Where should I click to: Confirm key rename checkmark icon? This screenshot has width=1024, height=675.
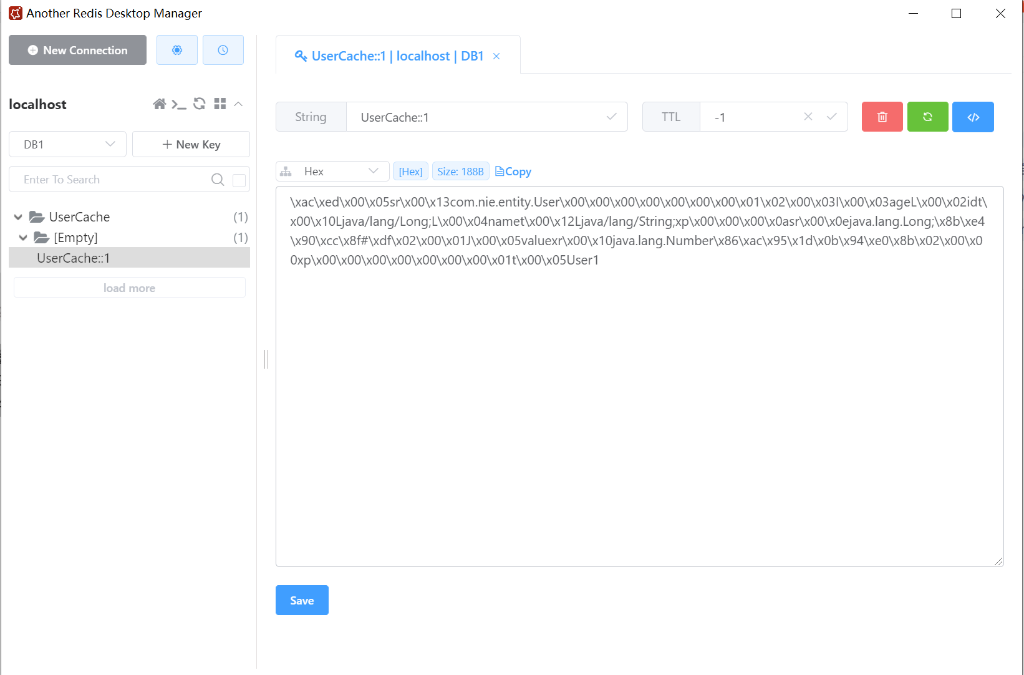[612, 117]
